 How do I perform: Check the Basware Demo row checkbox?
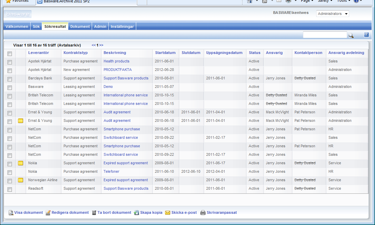(x=10, y=88)
